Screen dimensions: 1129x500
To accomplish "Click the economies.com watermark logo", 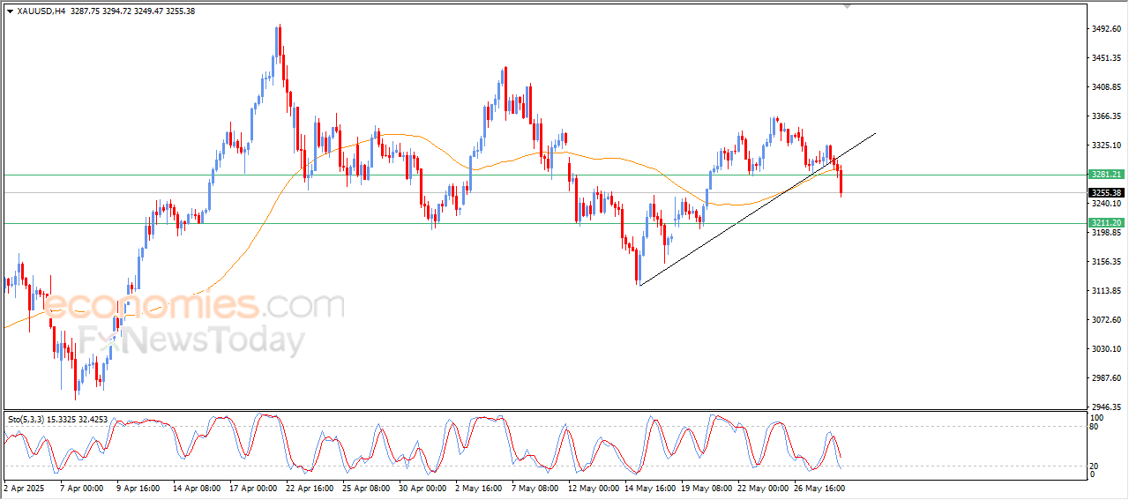I will [x=194, y=306].
